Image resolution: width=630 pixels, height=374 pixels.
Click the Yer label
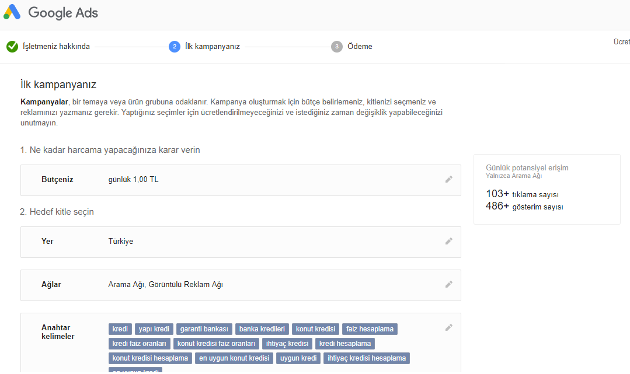(x=47, y=242)
